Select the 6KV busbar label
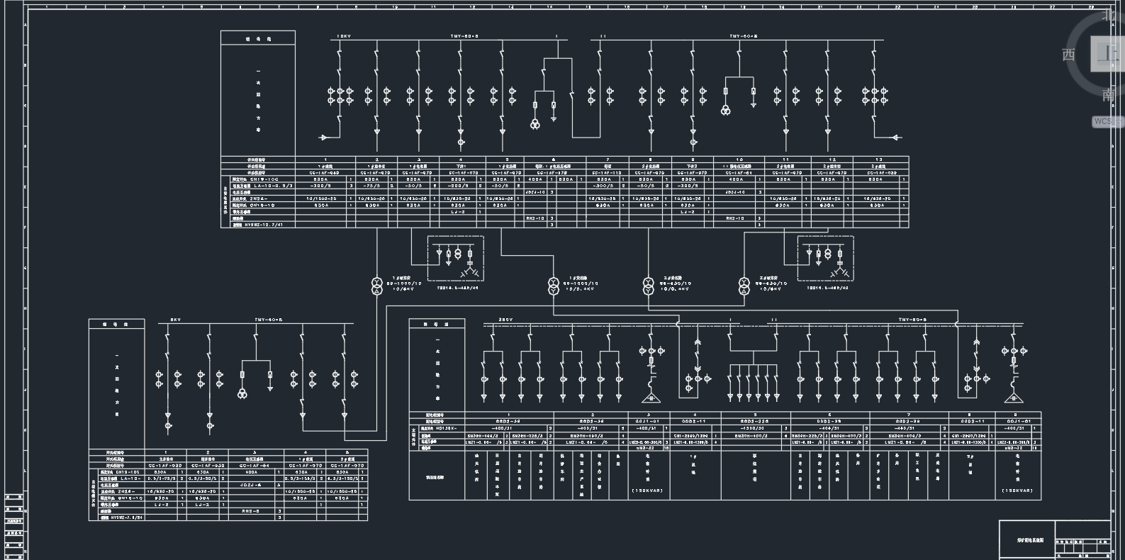Image resolution: width=1125 pixels, height=560 pixels. [x=176, y=320]
